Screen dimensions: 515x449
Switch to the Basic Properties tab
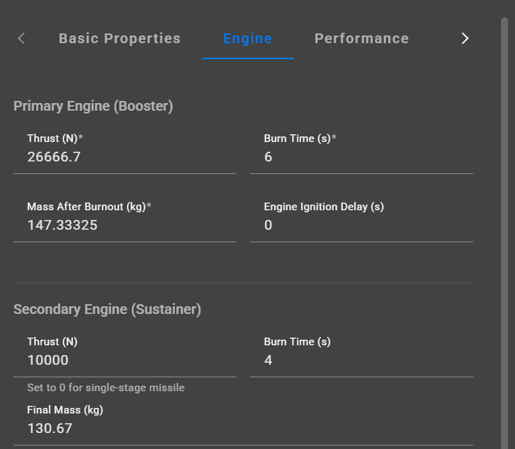pos(119,39)
